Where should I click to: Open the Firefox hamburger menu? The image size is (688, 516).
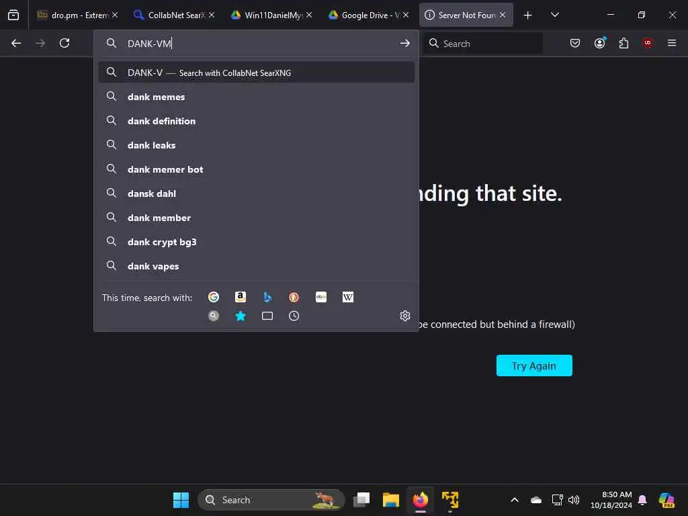[672, 43]
